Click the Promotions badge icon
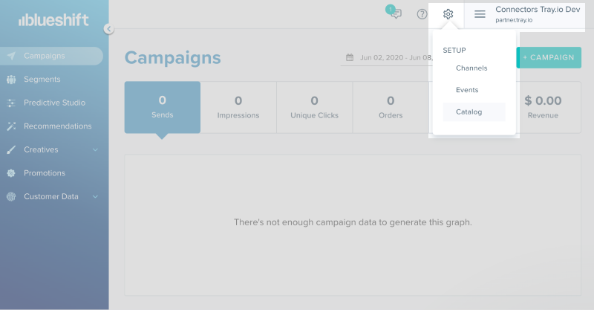594x310 pixels. click(11, 173)
